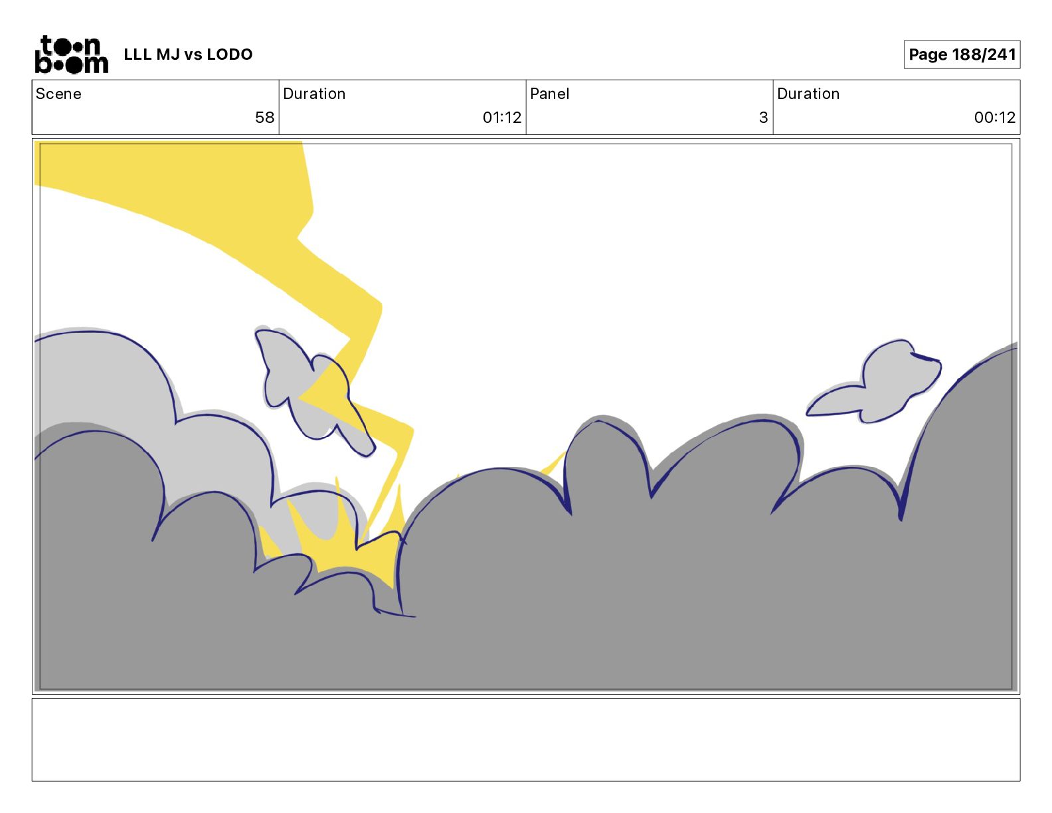Click the 'Page 188/241' indicator
This screenshot has width=1052, height=813.
pyautogui.click(x=962, y=54)
